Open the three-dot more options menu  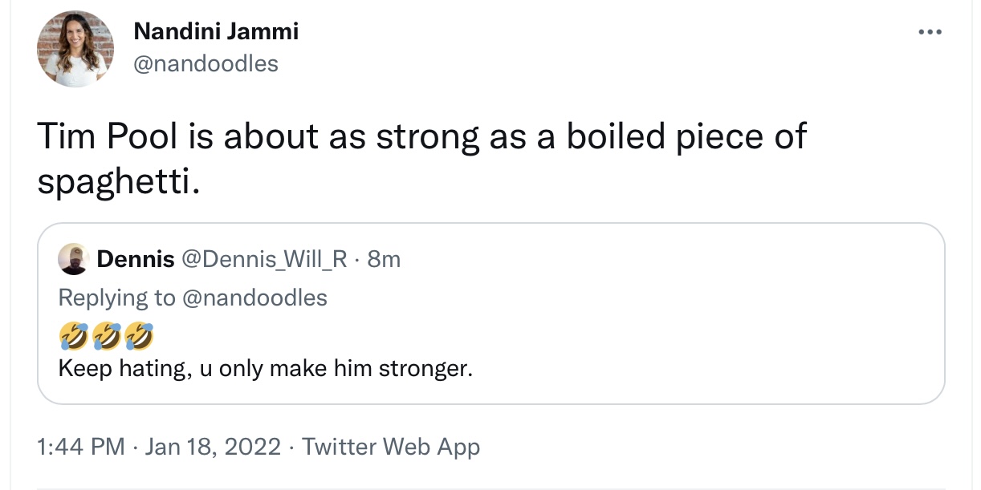tap(929, 33)
